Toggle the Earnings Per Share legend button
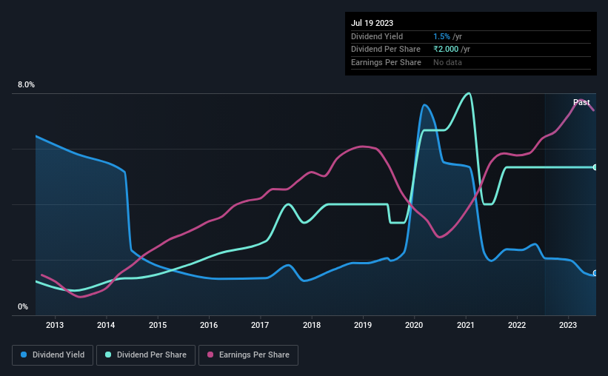 click(248, 355)
